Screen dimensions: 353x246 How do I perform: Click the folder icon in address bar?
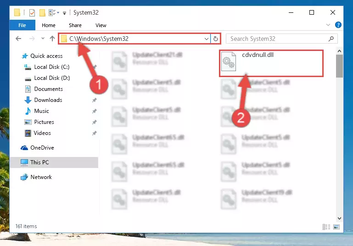pyautogui.click(x=64, y=39)
